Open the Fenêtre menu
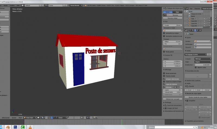217x129 pixels. point(12,5)
